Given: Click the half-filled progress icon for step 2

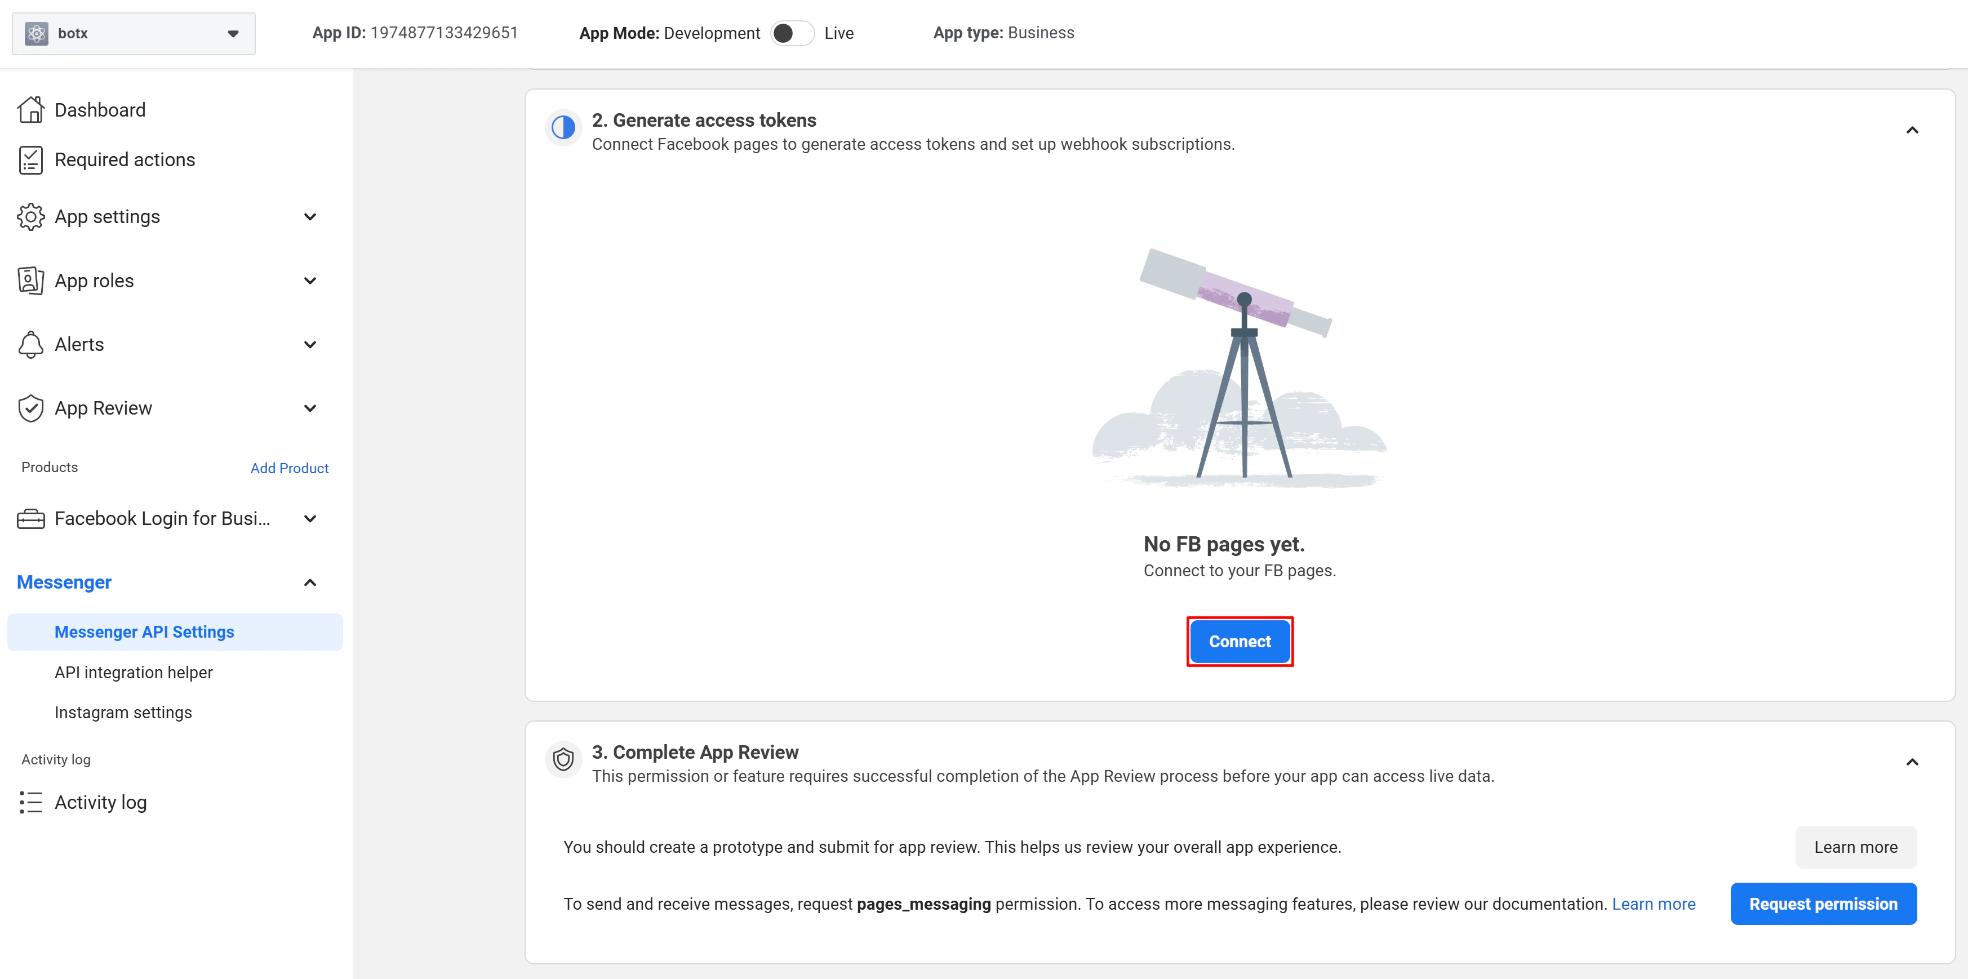Looking at the screenshot, I should [x=563, y=127].
